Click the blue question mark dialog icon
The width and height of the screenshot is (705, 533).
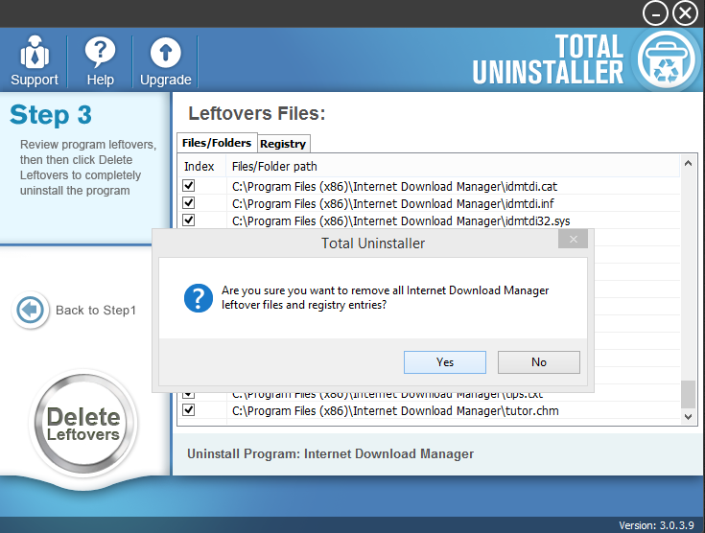click(199, 297)
